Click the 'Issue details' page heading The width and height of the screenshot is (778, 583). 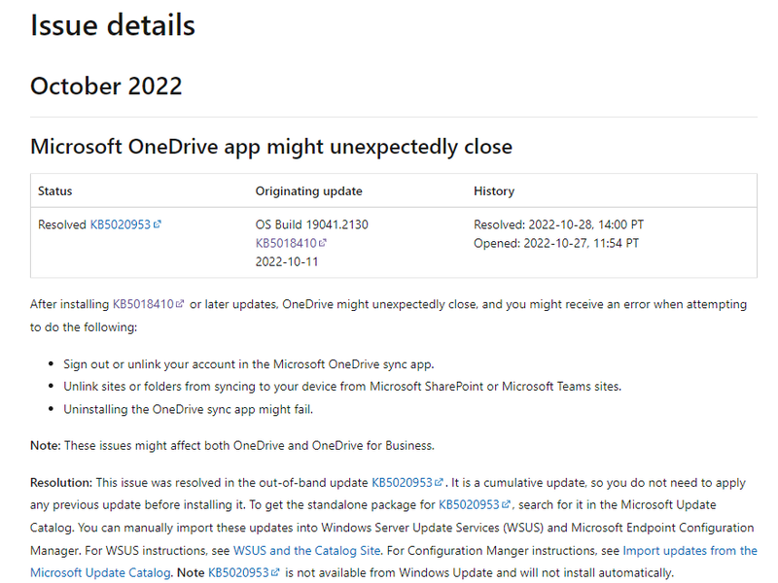click(x=113, y=25)
